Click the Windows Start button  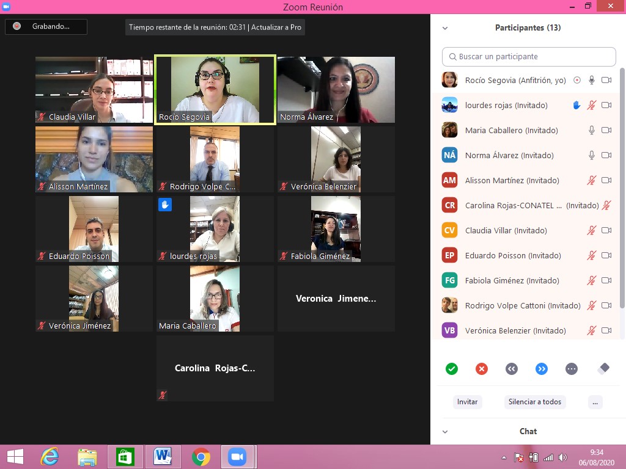point(15,457)
